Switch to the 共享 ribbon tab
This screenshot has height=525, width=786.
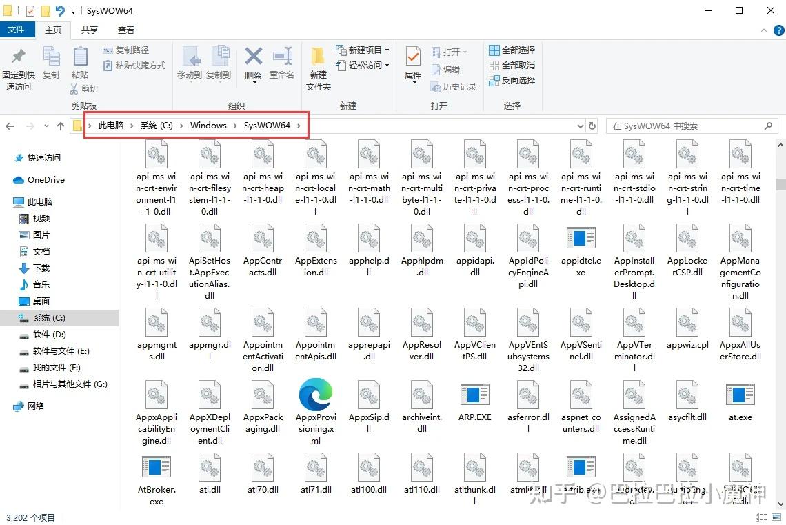88,30
